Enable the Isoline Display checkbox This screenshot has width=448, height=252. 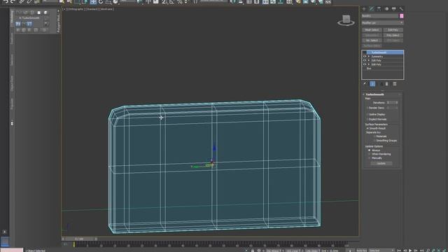367,115
